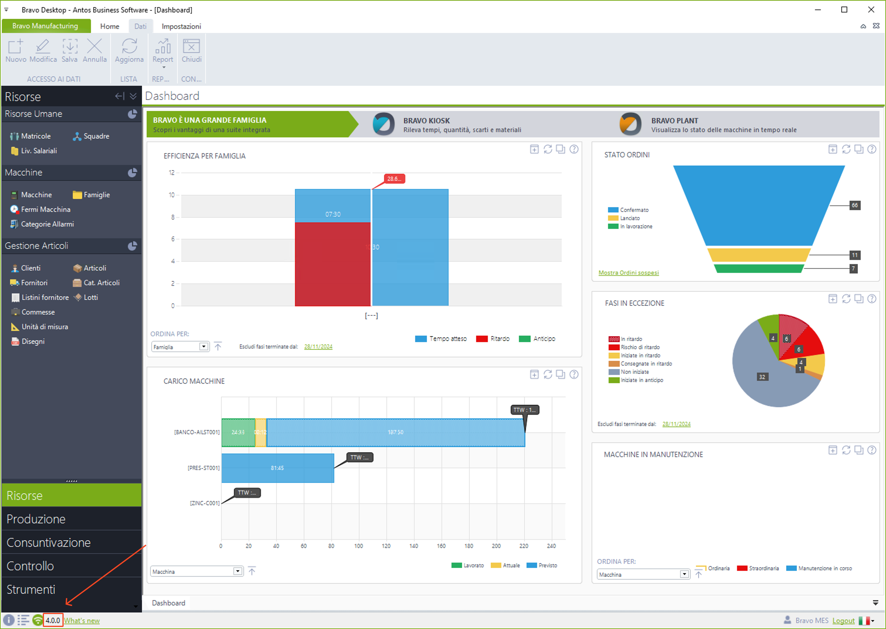
Task: Toggle sort direction arrow in Carico Macchine
Action: pos(252,571)
